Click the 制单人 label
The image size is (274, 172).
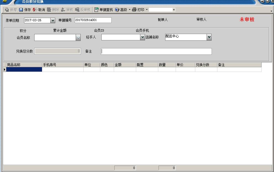163,20
